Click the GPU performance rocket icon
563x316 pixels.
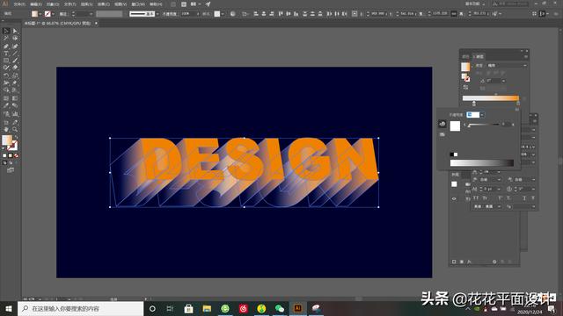[208, 4]
